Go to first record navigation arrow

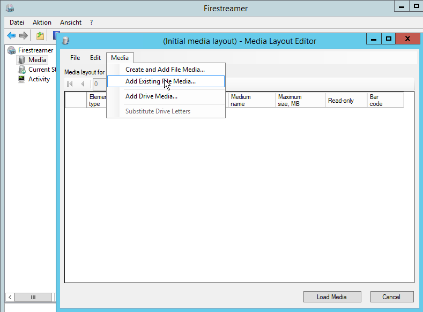pos(70,84)
